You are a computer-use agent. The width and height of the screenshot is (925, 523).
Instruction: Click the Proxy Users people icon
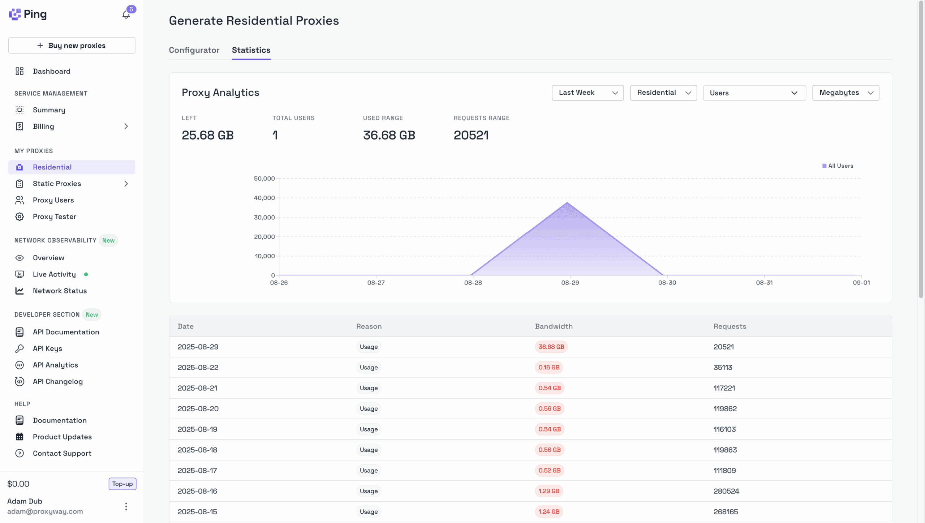[20, 200]
